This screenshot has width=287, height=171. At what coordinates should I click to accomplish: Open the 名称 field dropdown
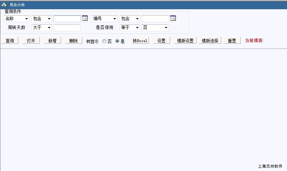coord(16,19)
